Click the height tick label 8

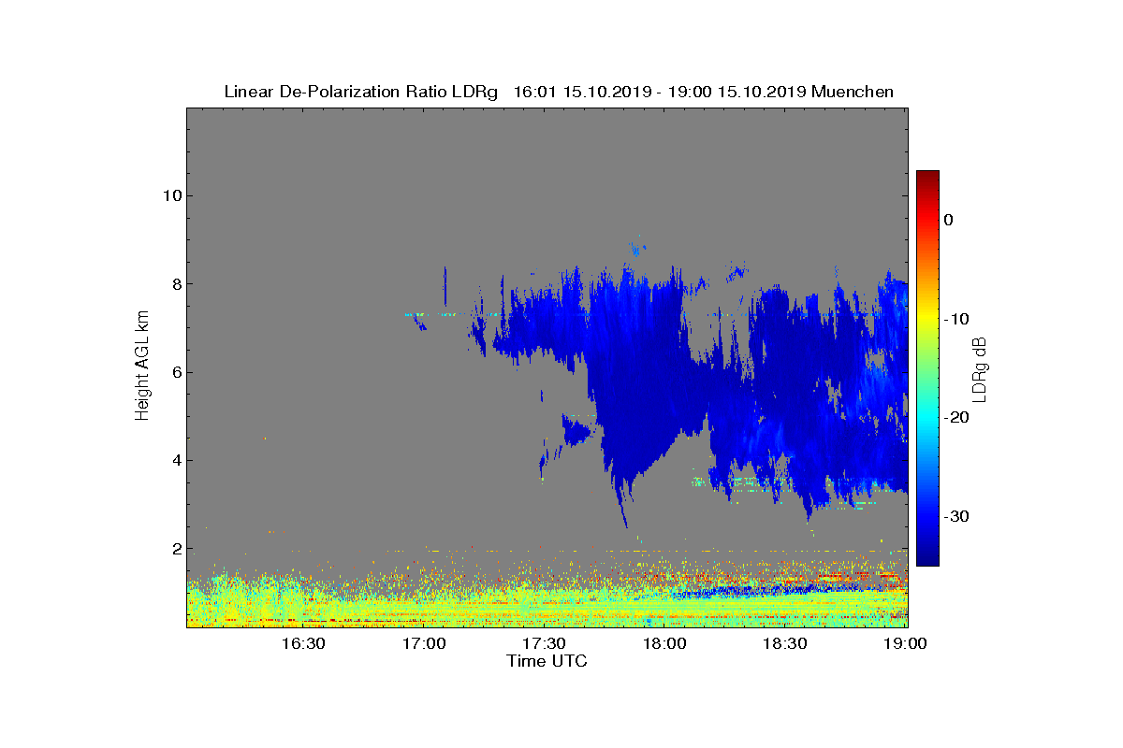coord(176,284)
